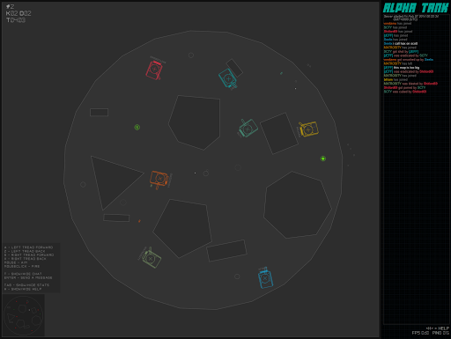This screenshot has height=339, width=451.
Task: Click the light green tank at bottom left
Action: point(151,258)
